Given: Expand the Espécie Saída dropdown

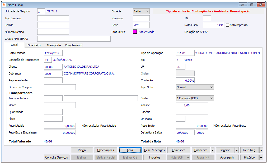Looking at the screenshot, I should coord(141,11).
